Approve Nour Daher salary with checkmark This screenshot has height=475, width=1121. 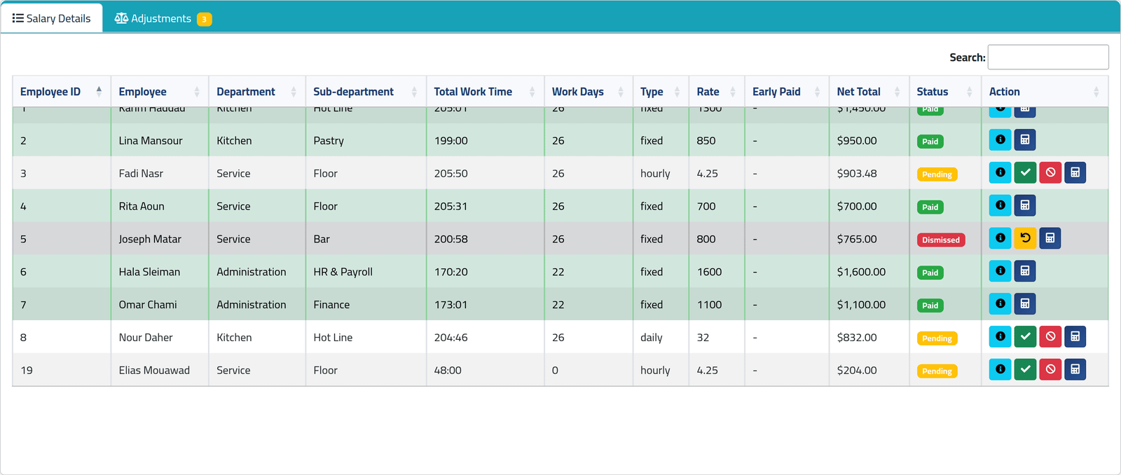tap(1025, 336)
